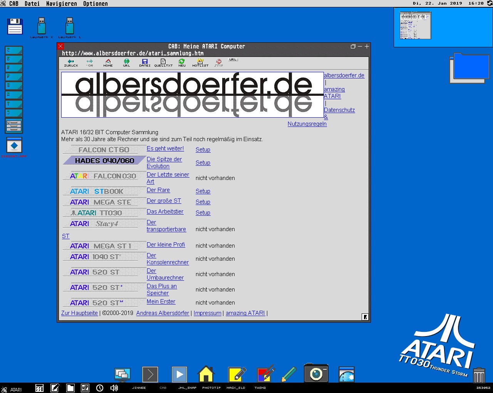
Task: Open the yellow note with pencil dock icon
Action: [237, 374]
